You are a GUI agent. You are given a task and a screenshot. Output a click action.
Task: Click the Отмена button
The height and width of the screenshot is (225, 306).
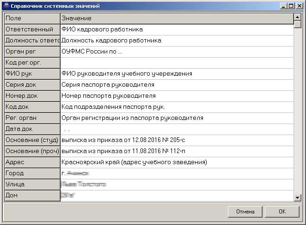click(245, 212)
